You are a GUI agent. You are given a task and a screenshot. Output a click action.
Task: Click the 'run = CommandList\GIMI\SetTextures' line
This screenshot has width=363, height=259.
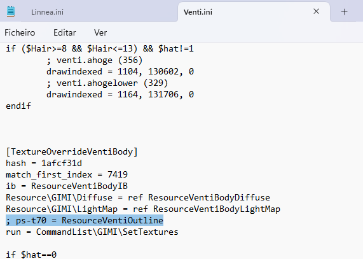click(92, 232)
